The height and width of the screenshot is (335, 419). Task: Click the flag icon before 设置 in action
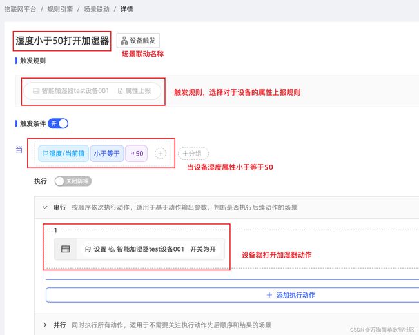click(x=88, y=249)
